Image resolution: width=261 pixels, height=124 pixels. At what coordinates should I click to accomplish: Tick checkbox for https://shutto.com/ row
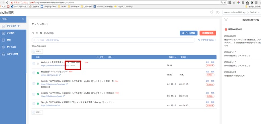point(34,103)
